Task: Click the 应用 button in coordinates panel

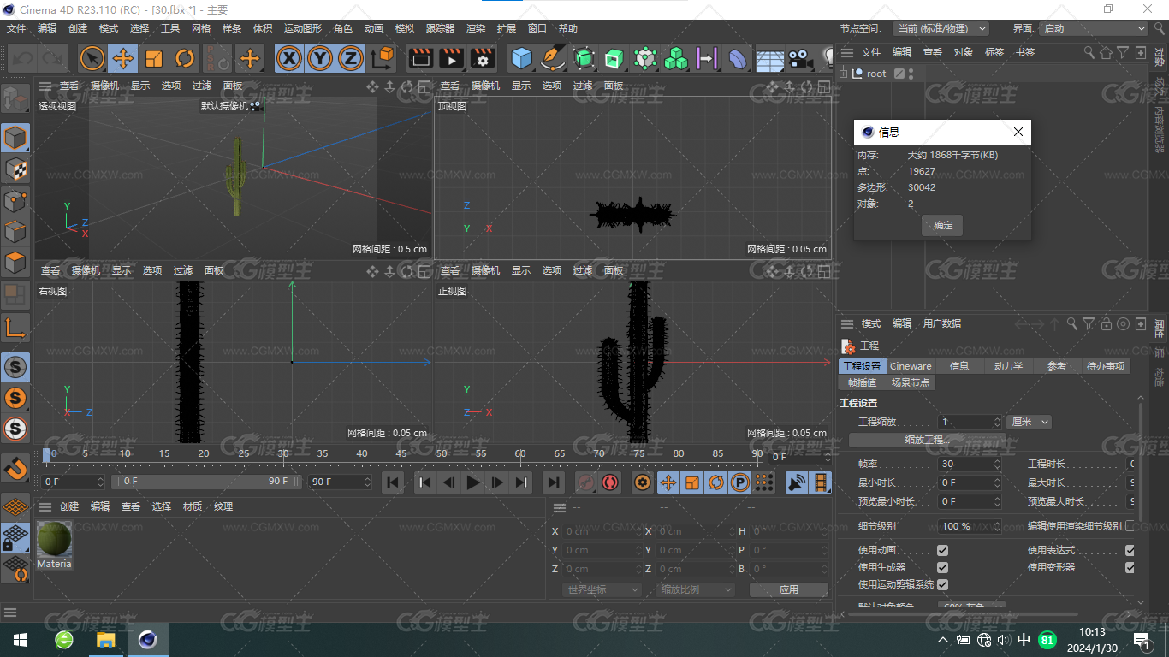Action: (788, 589)
